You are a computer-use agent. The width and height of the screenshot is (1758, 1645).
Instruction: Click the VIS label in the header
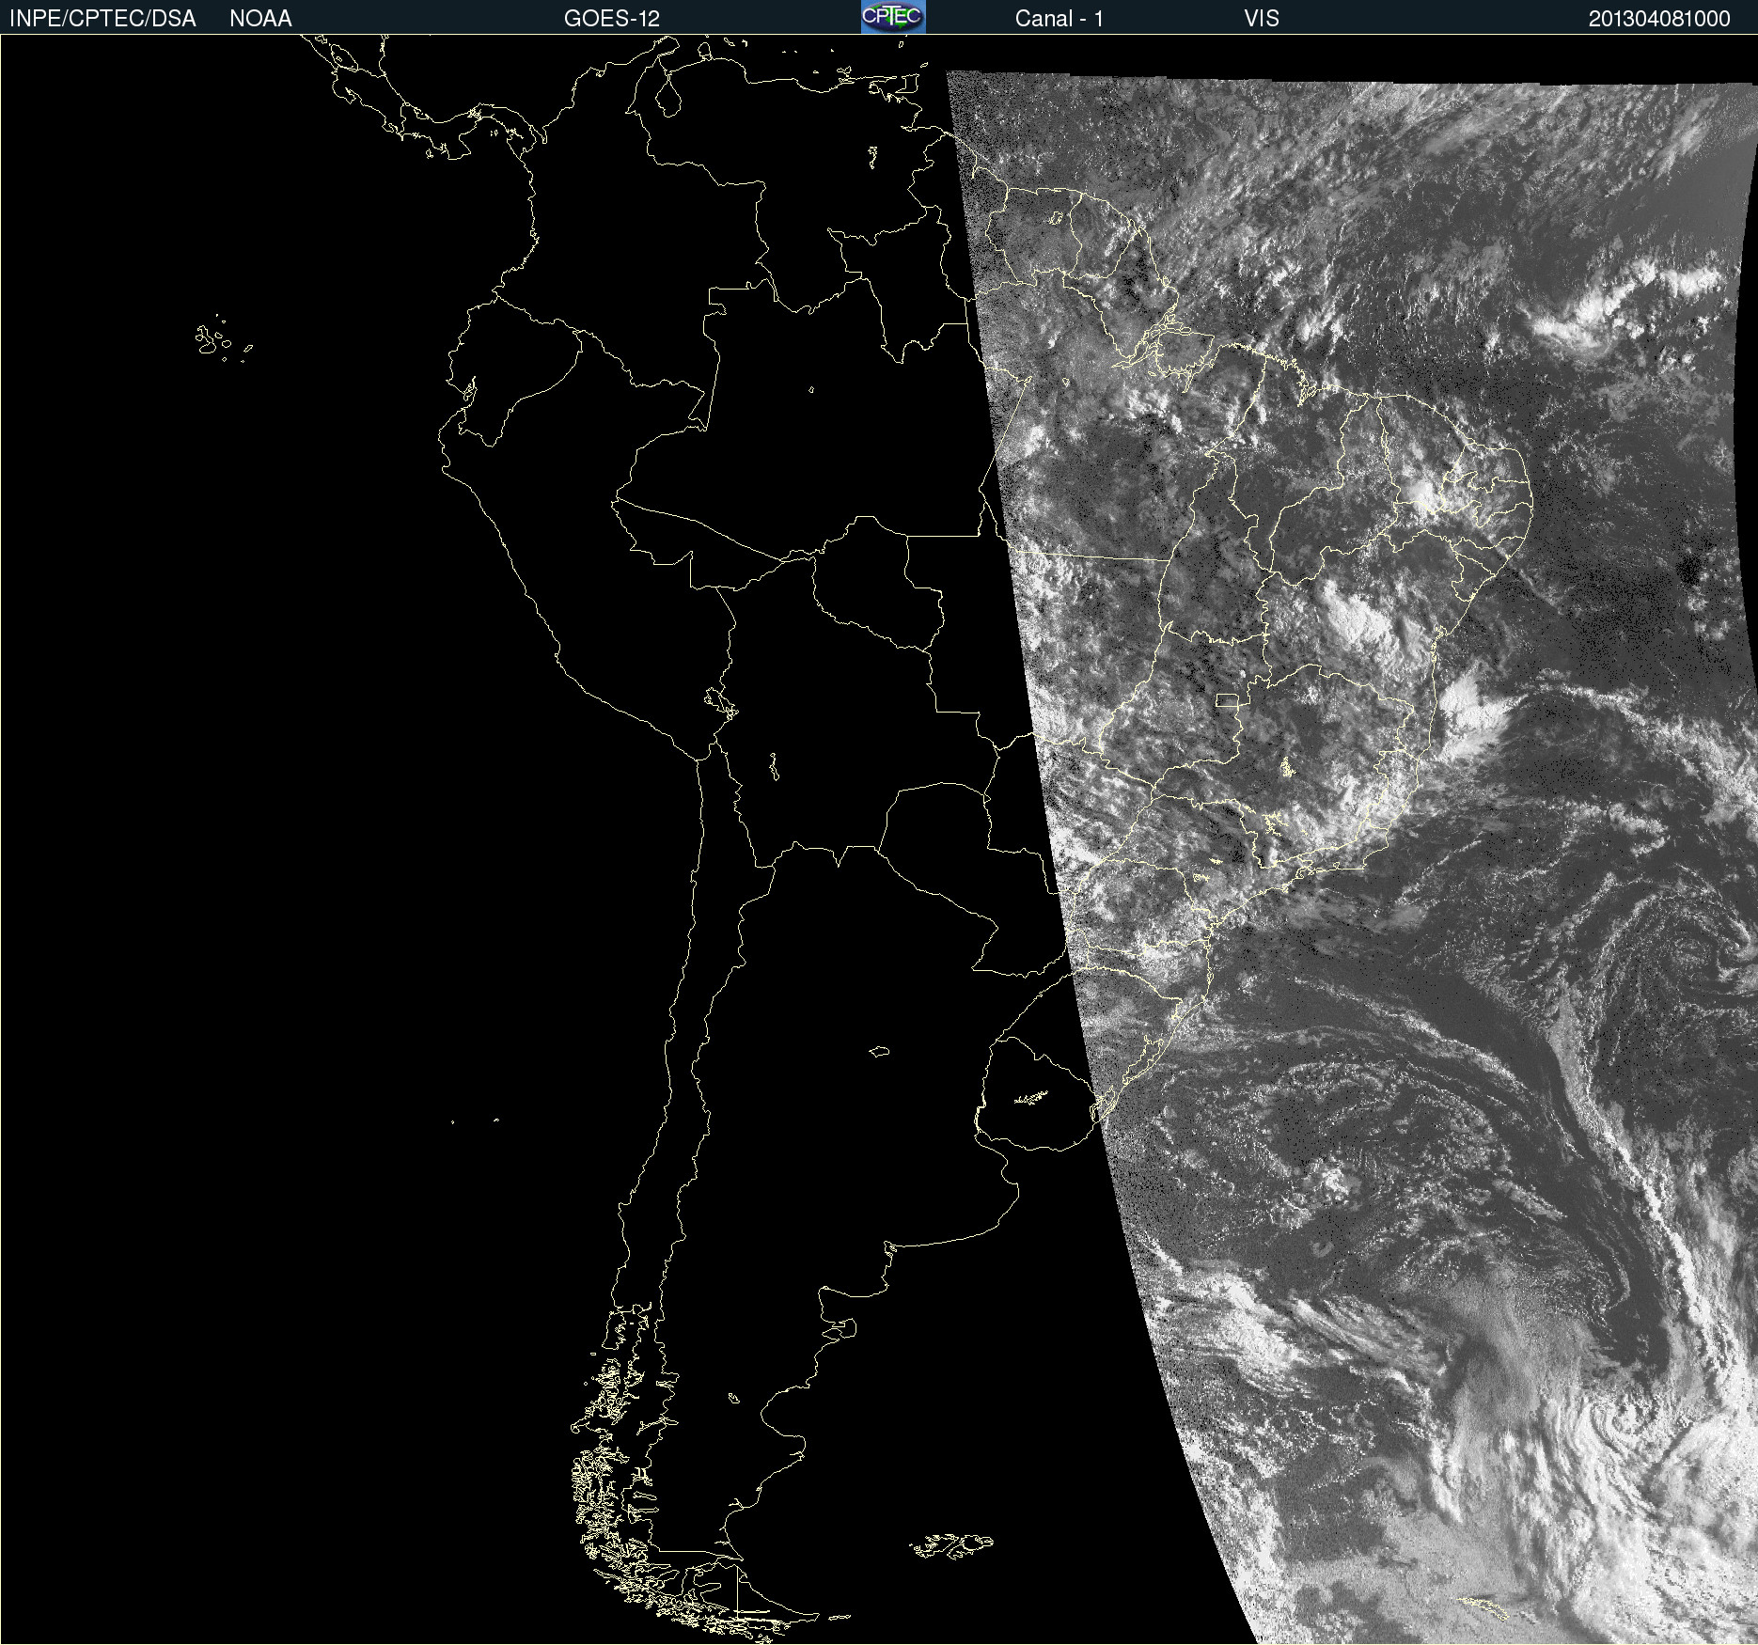coord(1261,19)
